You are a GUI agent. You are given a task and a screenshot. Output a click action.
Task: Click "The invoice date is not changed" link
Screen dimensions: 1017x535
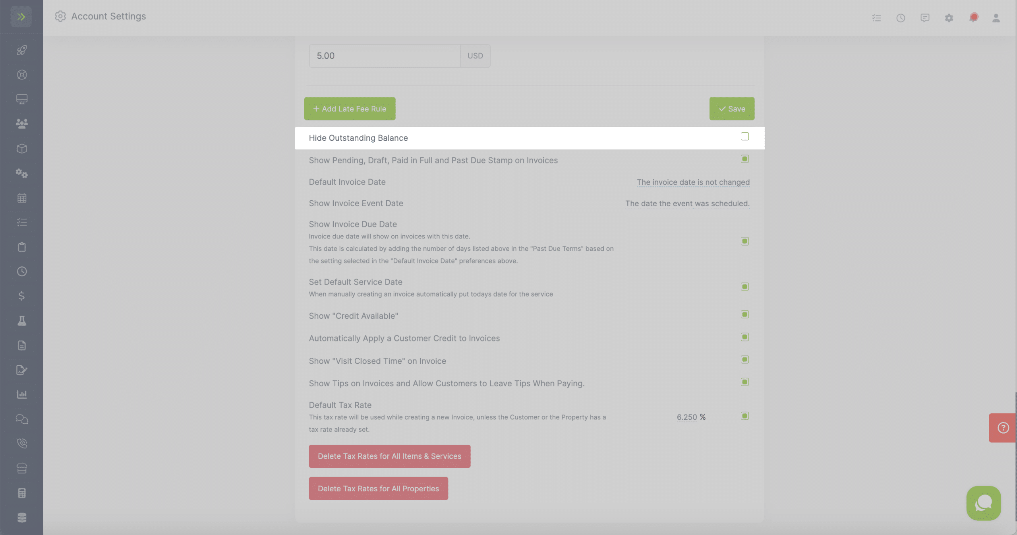(693, 182)
